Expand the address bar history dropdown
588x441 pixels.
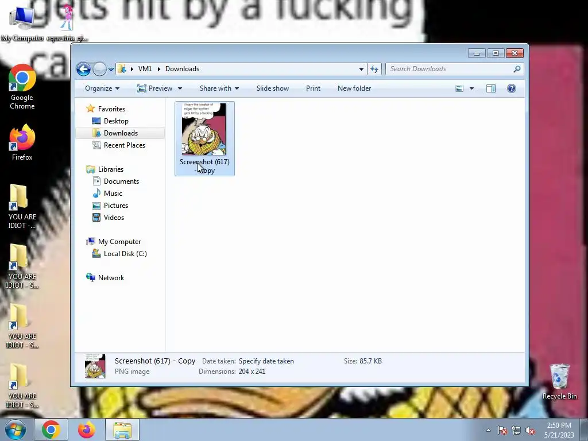coord(361,69)
